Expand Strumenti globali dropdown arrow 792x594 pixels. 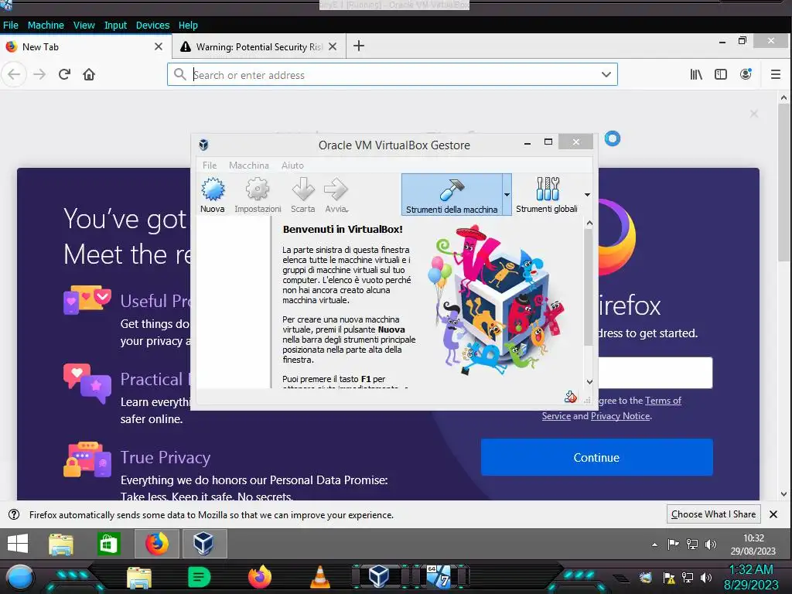(587, 195)
